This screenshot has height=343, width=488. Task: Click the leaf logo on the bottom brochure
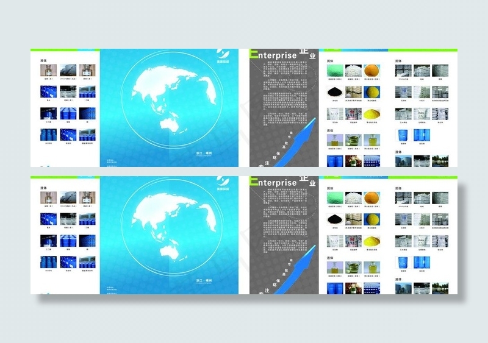pos(223,182)
